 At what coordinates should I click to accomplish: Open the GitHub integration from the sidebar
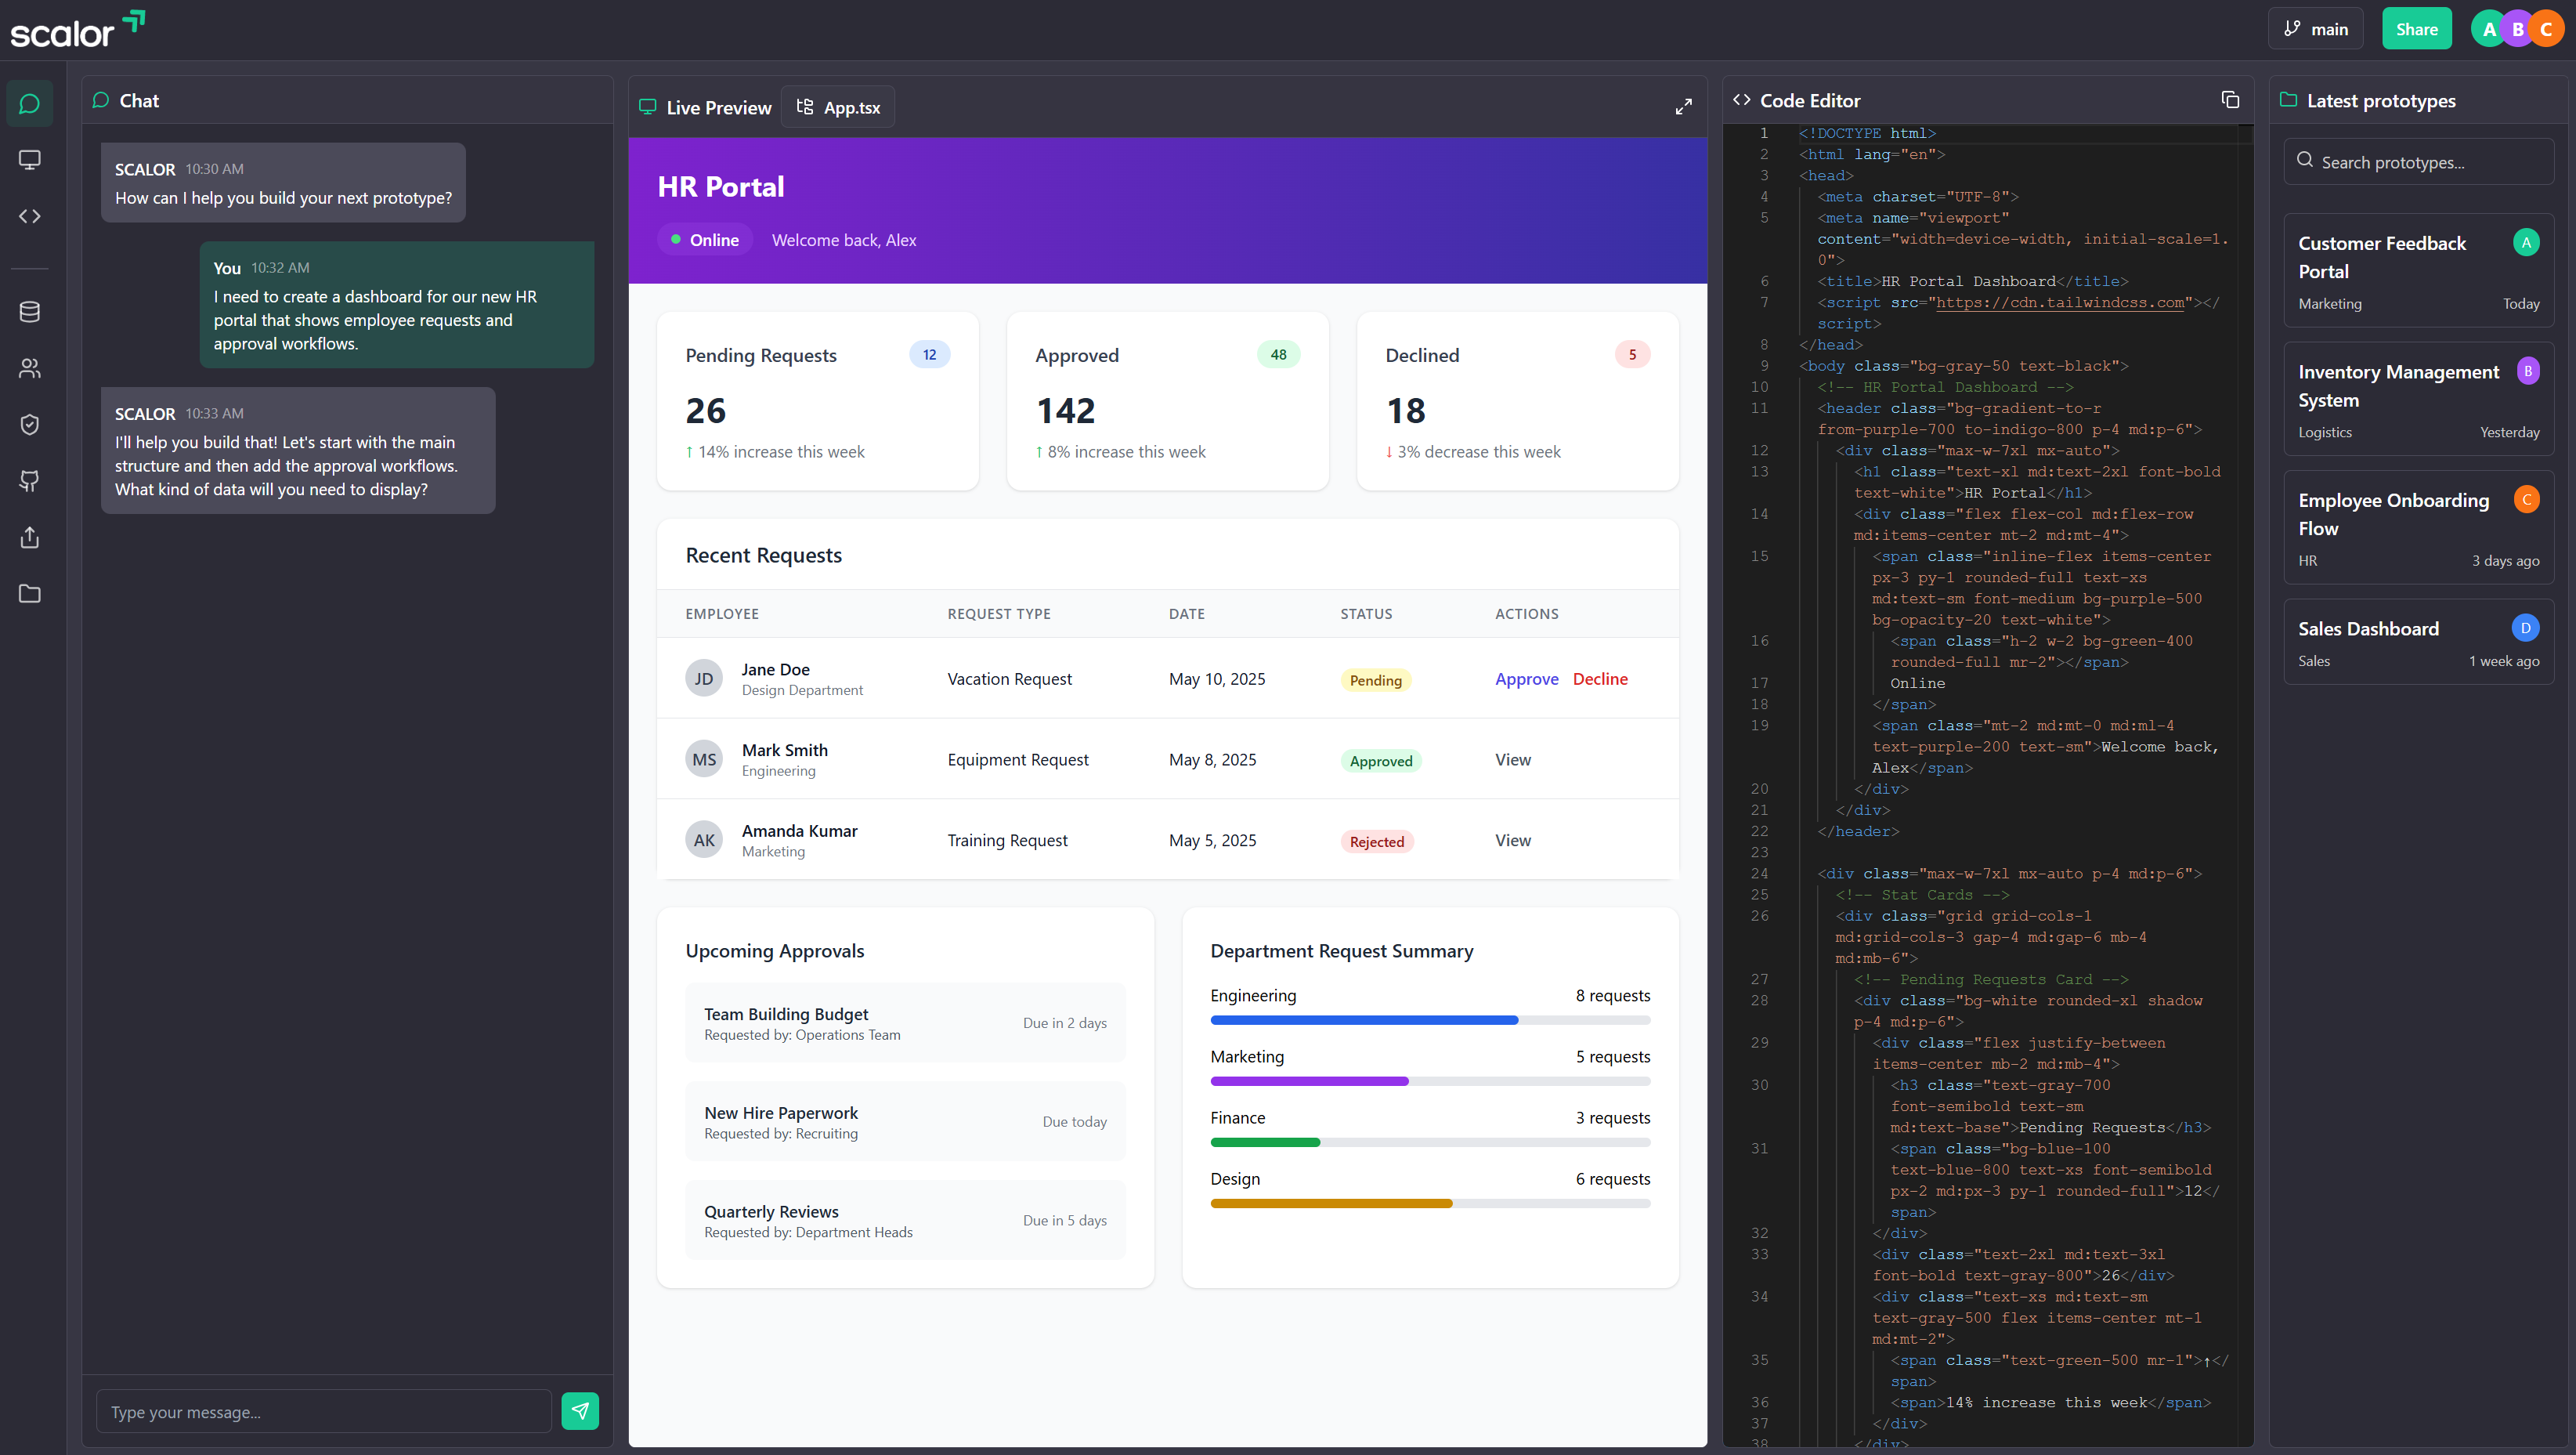pyautogui.click(x=29, y=481)
